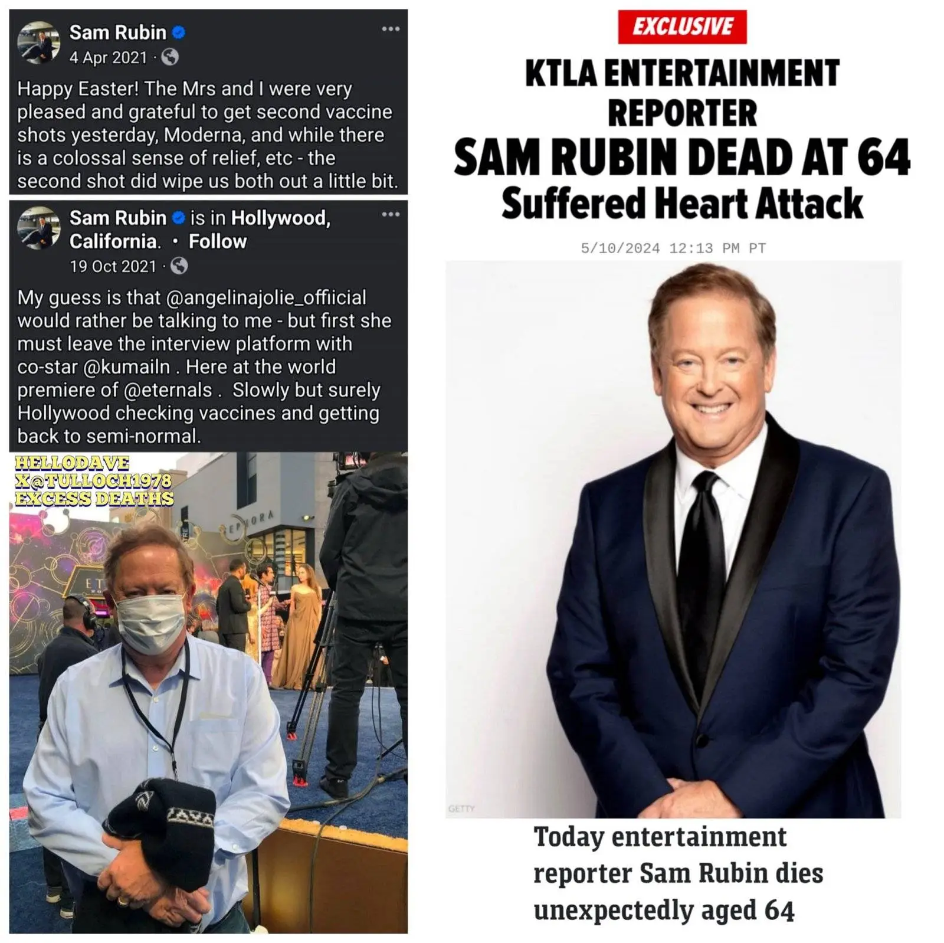Click the Sam Rubin name on the first post
The height and width of the screenshot is (943, 944).
point(118,32)
